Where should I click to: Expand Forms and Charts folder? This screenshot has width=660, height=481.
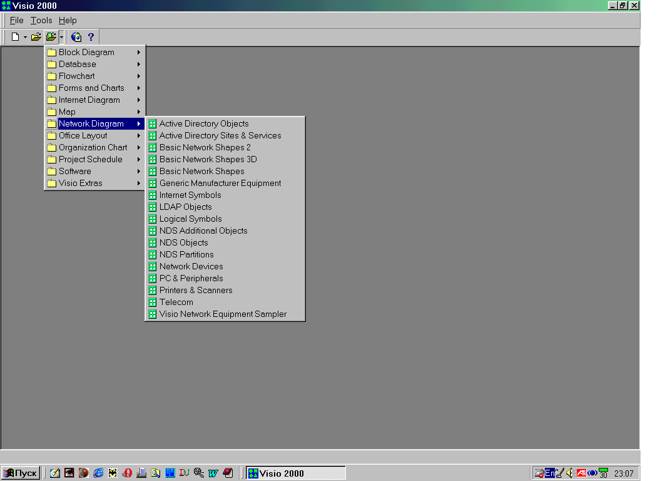click(x=94, y=88)
